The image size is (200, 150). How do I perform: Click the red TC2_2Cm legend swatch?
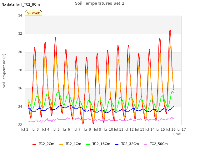pyautogui.click(x=34, y=144)
